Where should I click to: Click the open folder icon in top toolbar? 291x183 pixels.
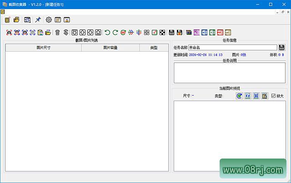tap(16, 20)
